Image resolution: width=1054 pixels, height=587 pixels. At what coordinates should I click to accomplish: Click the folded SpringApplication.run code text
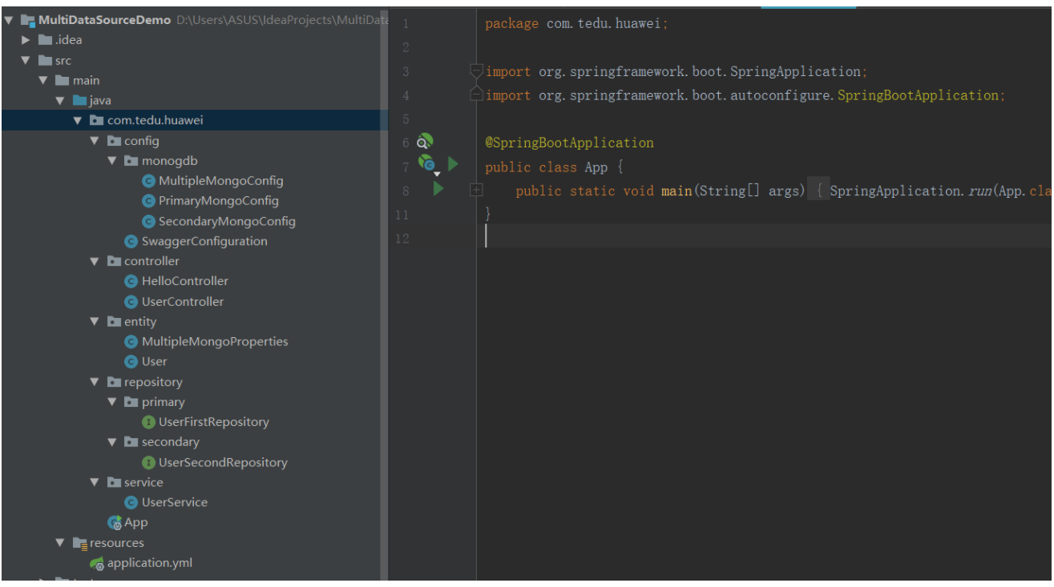click(940, 191)
